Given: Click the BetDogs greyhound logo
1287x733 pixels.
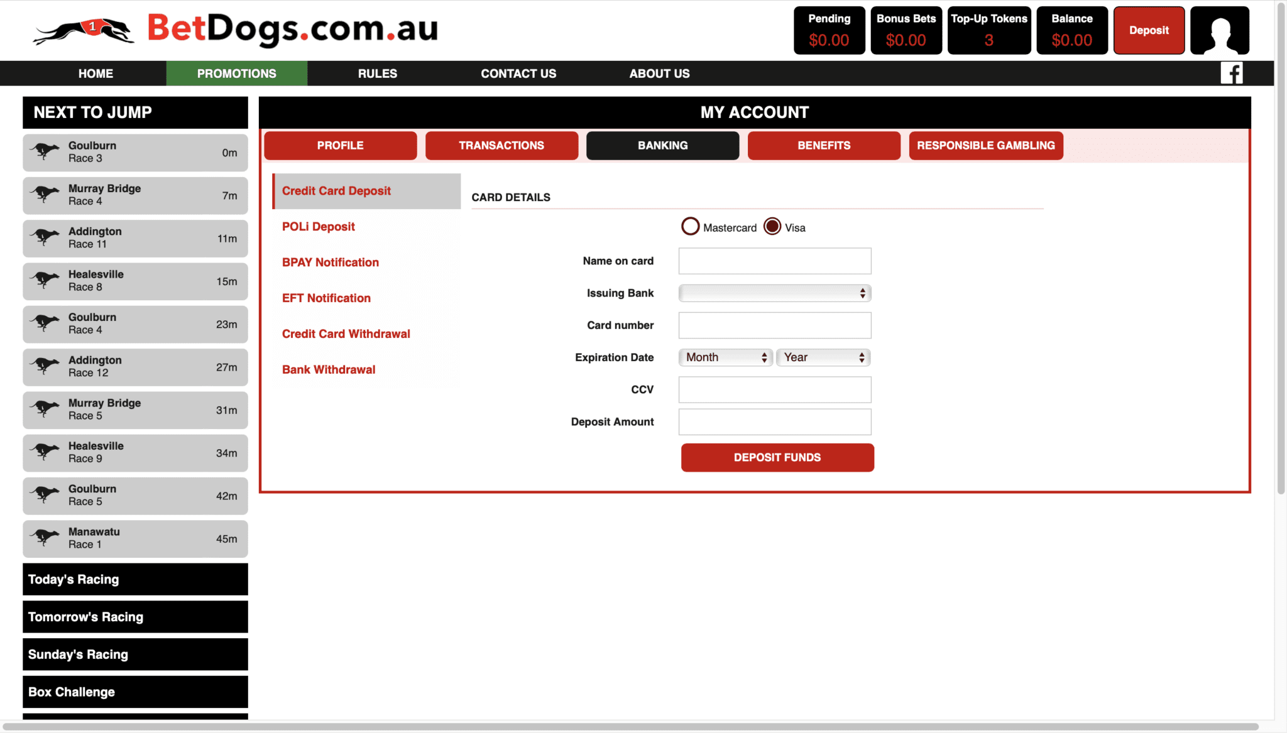Looking at the screenshot, I should click(84, 31).
